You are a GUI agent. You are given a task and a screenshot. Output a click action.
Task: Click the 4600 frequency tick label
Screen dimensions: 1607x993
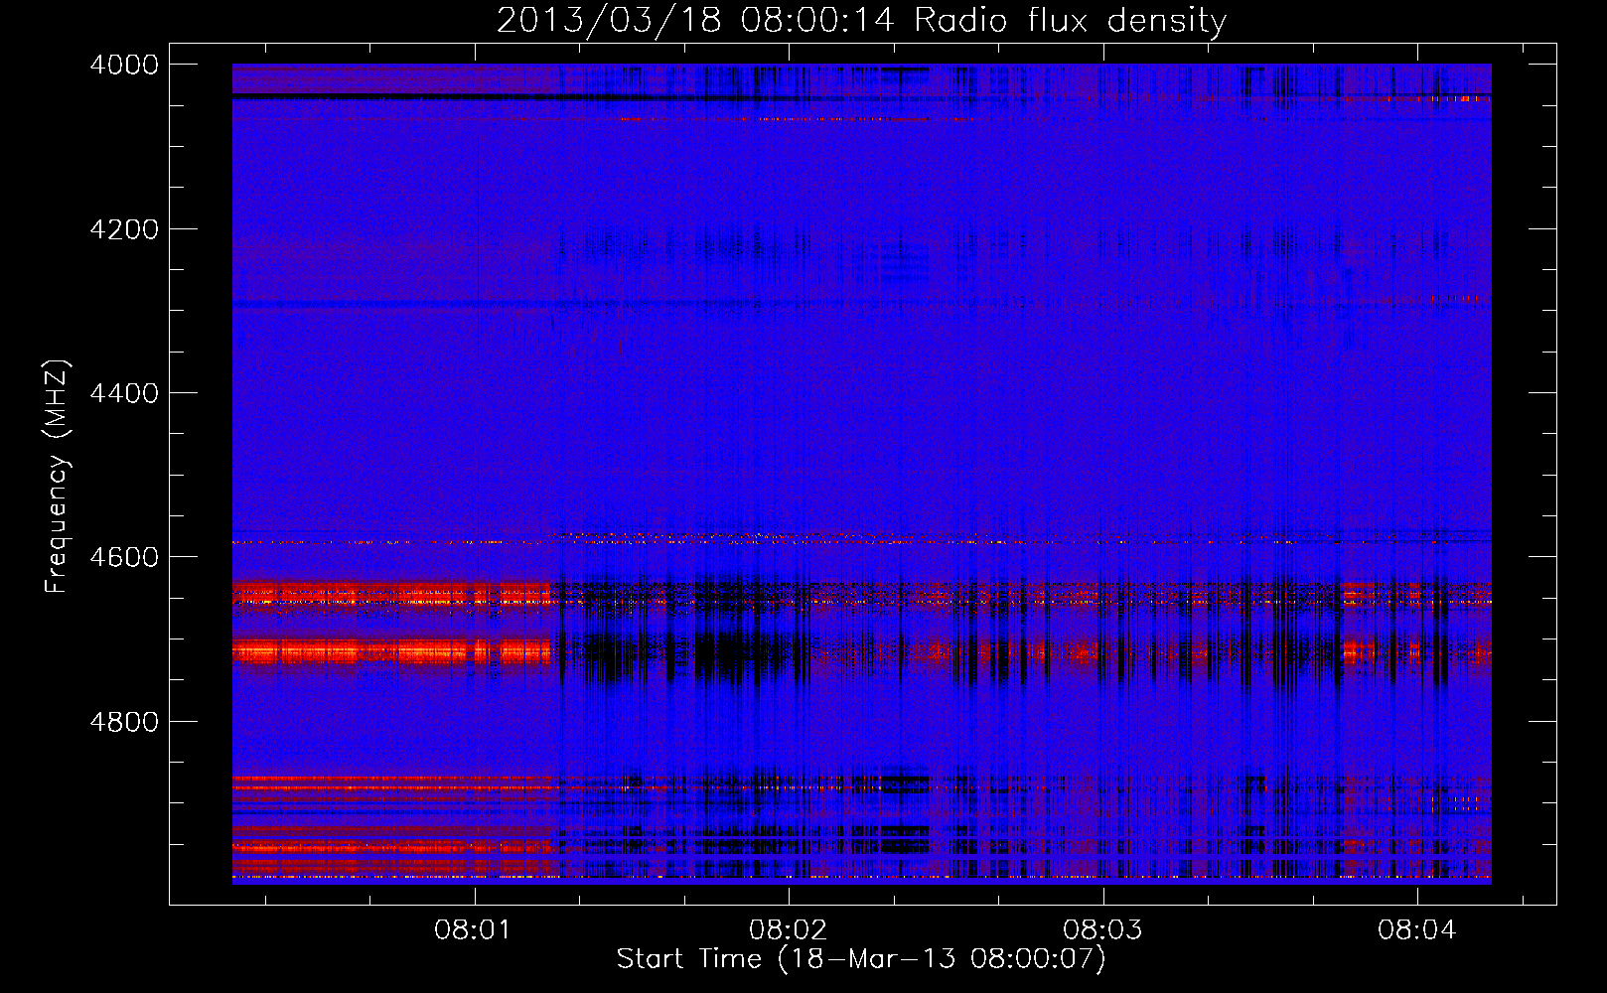tap(124, 557)
